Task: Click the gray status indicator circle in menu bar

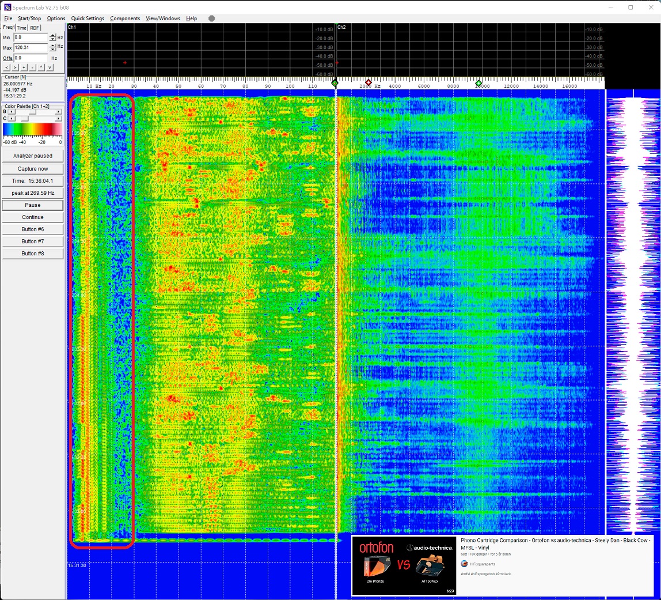Action: (212, 18)
